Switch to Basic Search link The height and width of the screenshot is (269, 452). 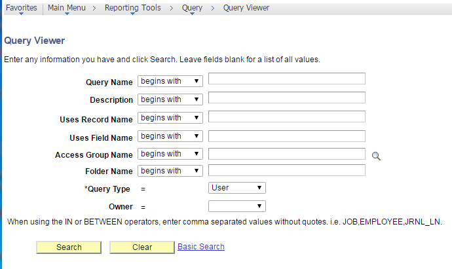[201, 247]
